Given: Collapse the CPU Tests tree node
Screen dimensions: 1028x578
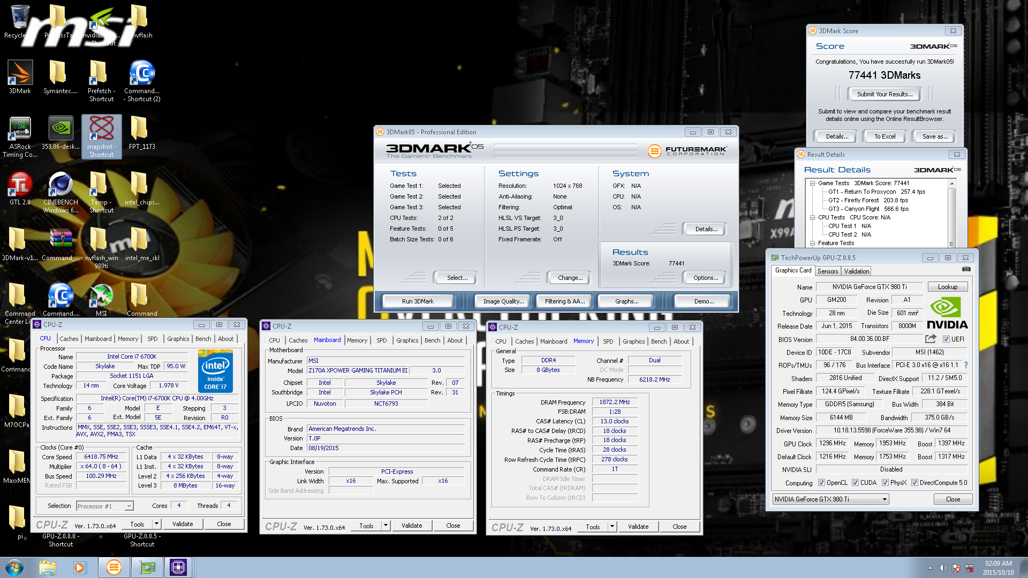Looking at the screenshot, I should click(812, 217).
